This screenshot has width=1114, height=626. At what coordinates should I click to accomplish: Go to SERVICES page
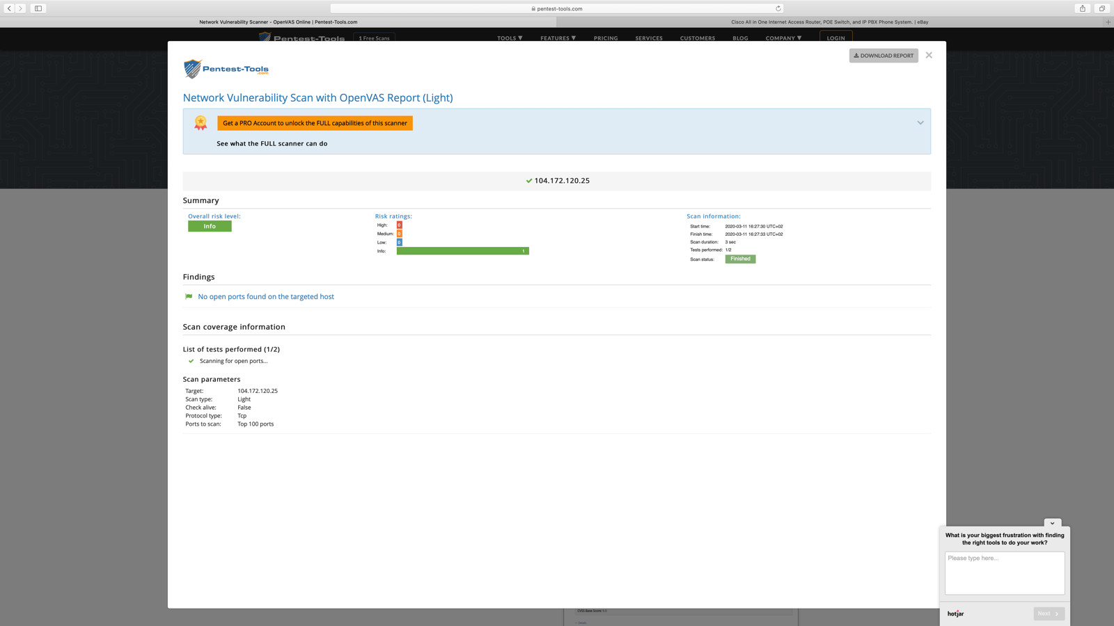[649, 38]
